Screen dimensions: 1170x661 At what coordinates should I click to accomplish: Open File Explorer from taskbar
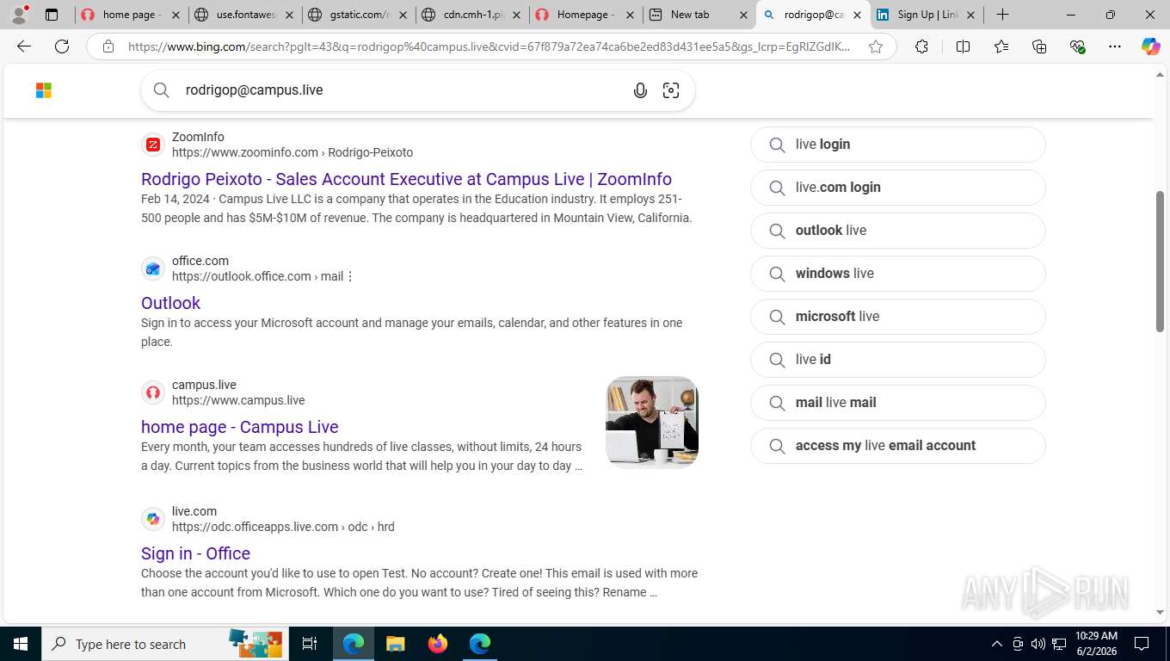pos(395,644)
